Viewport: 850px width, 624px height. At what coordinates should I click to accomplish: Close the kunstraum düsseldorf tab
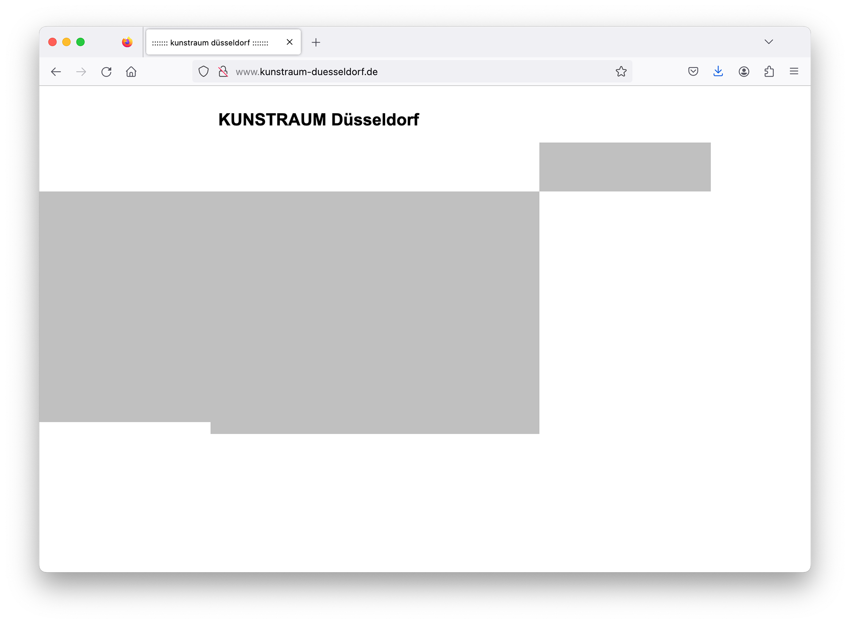(x=290, y=42)
